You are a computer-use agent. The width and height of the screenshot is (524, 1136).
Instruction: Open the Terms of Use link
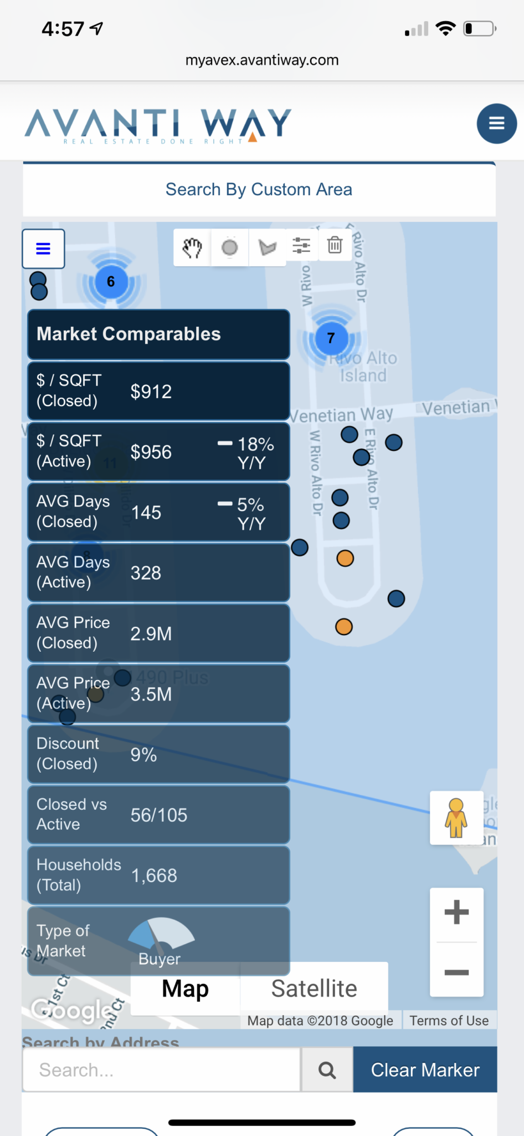pyautogui.click(x=449, y=1021)
